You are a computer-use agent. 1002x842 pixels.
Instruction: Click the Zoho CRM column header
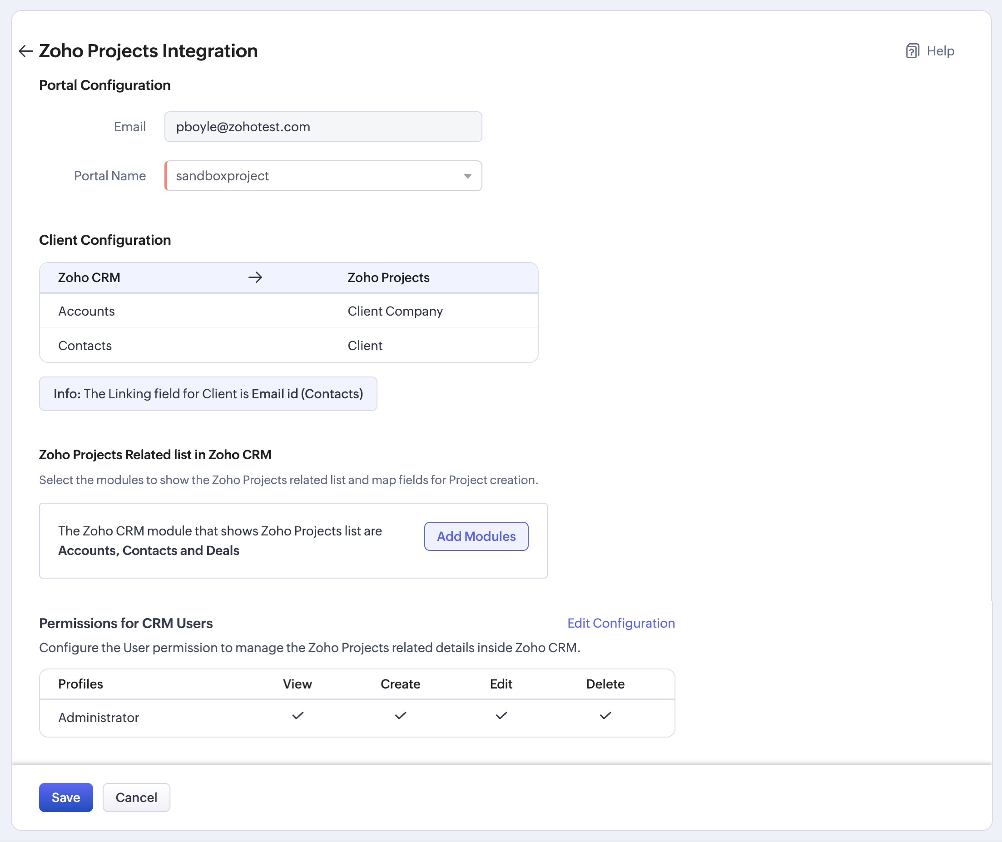tap(89, 277)
